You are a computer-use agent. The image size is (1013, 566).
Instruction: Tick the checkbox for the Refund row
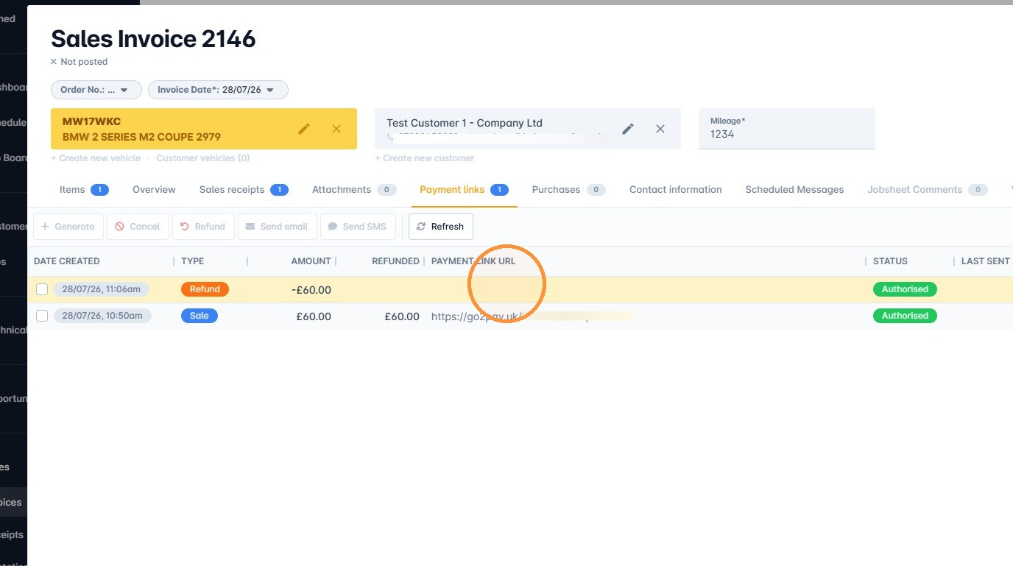(42, 289)
